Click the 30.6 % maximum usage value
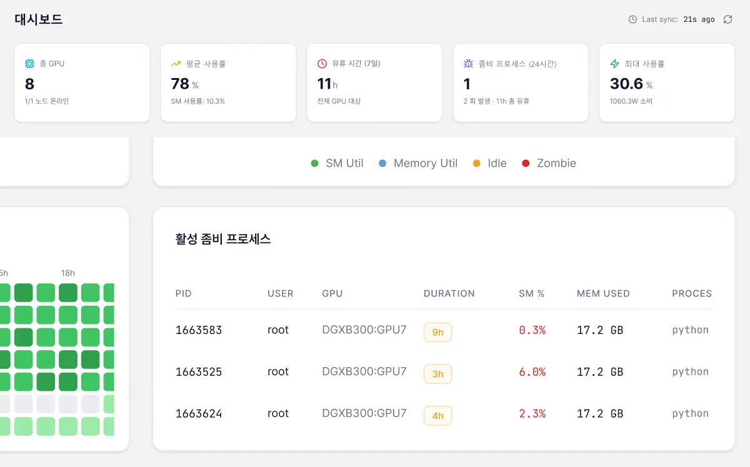The image size is (750, 467). coord(631,84)
